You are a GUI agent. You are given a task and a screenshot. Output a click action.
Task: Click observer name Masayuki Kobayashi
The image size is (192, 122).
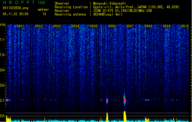coord(110,3)
